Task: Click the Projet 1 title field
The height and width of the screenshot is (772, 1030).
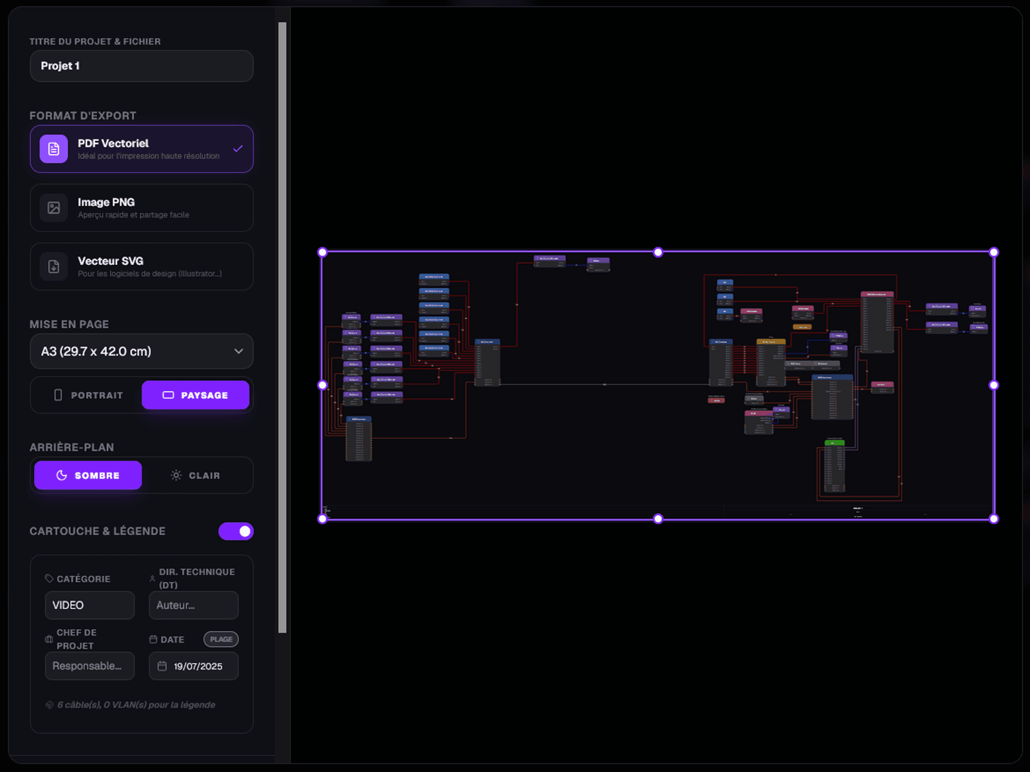Action: pyautogui.click(x=142, y=66)
